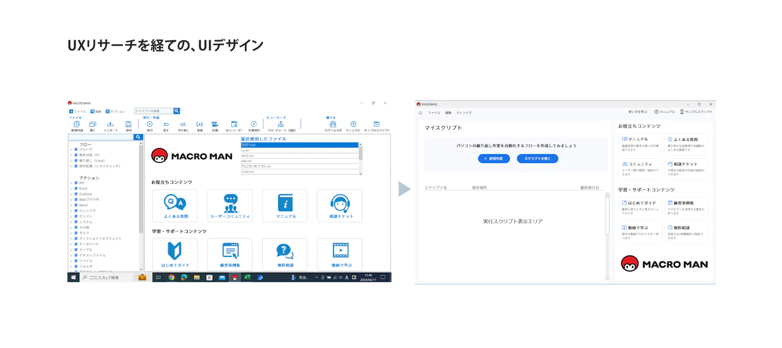Click the スクリプトを開く button
This screenshot has width=782, height=348.
coord(537,159)
